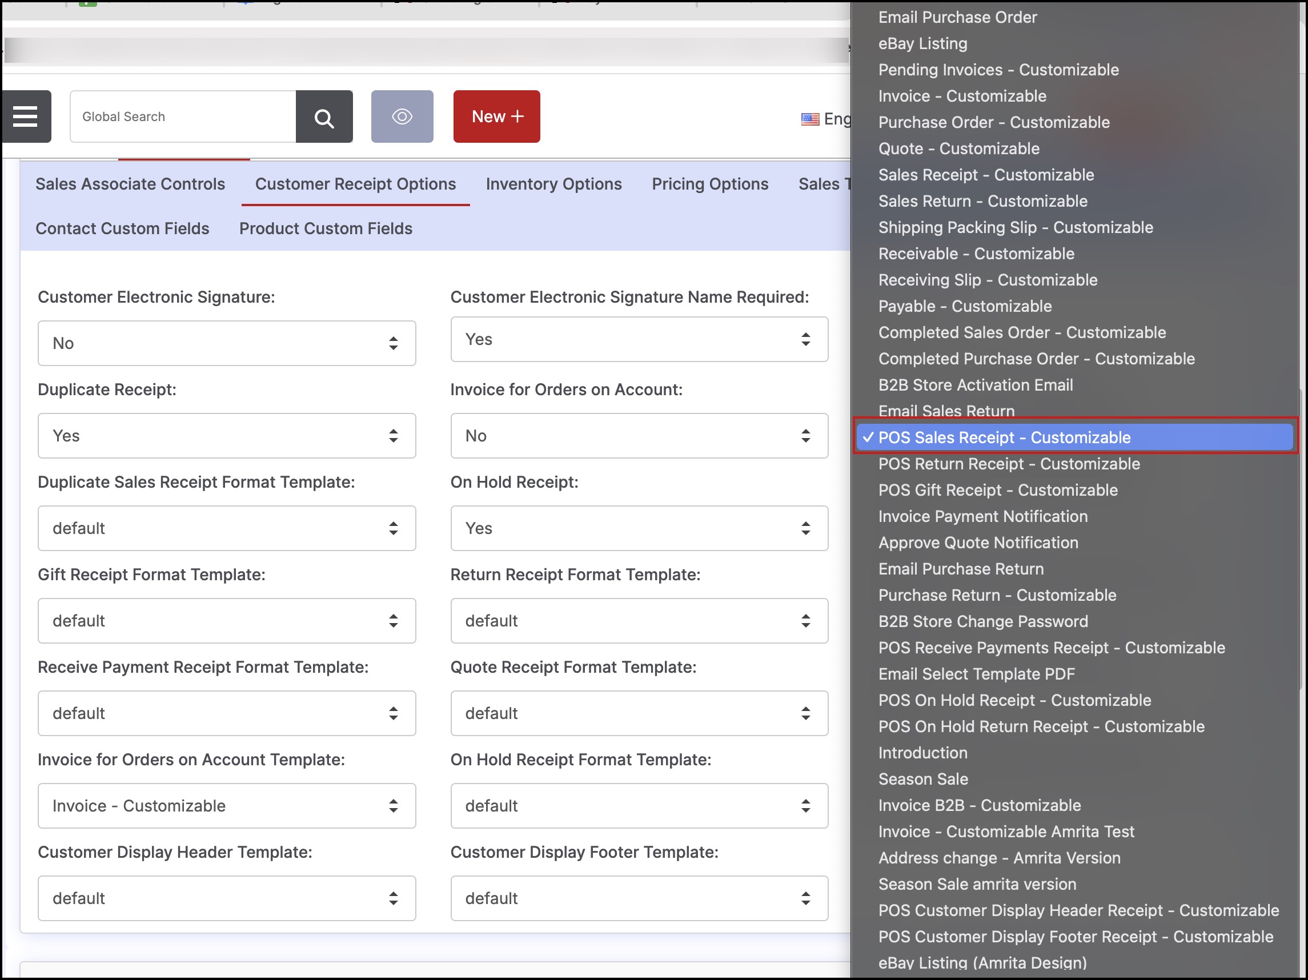Open Customer Electronic Signature dropdown

pos(227,343)
